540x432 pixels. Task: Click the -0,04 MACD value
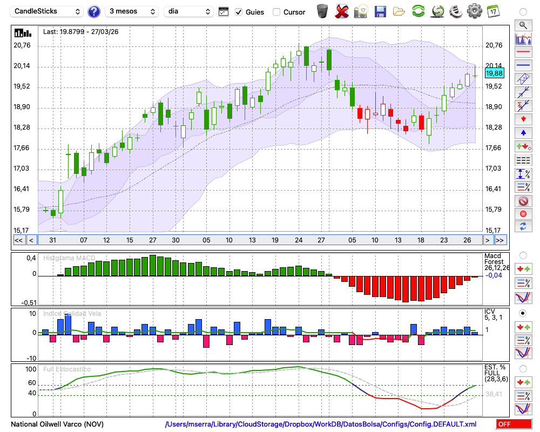pyautogui.click(x=494, y=275)
